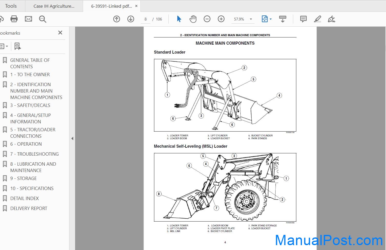Click the 'BUCKET CYLINDER' text under Standard Loader

pyautogui.click(x=262, y=136)
